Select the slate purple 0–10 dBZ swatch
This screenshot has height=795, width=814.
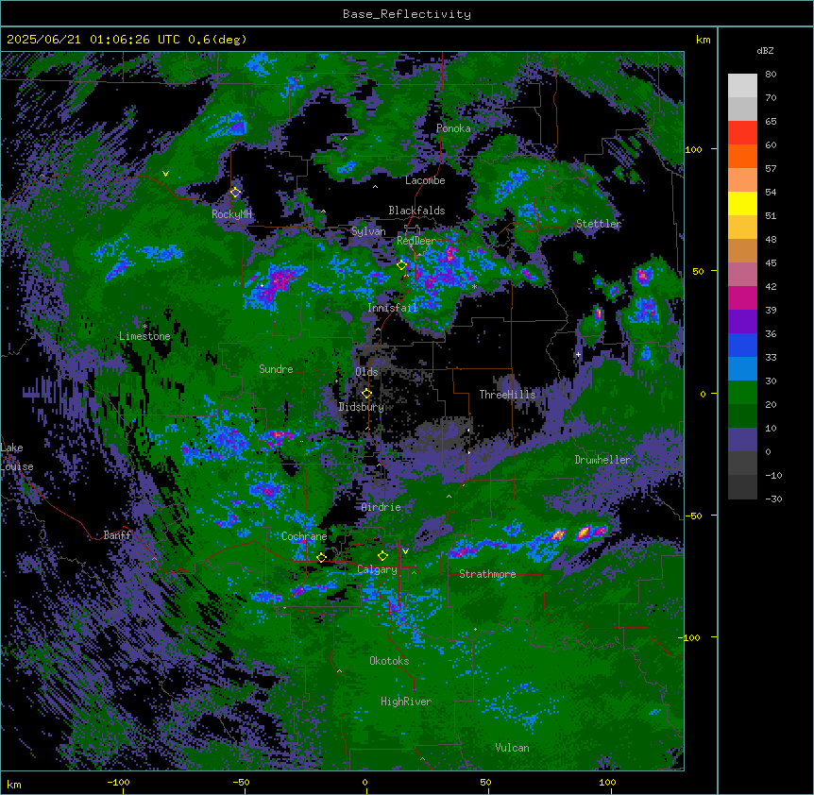[x=742, y=440]
